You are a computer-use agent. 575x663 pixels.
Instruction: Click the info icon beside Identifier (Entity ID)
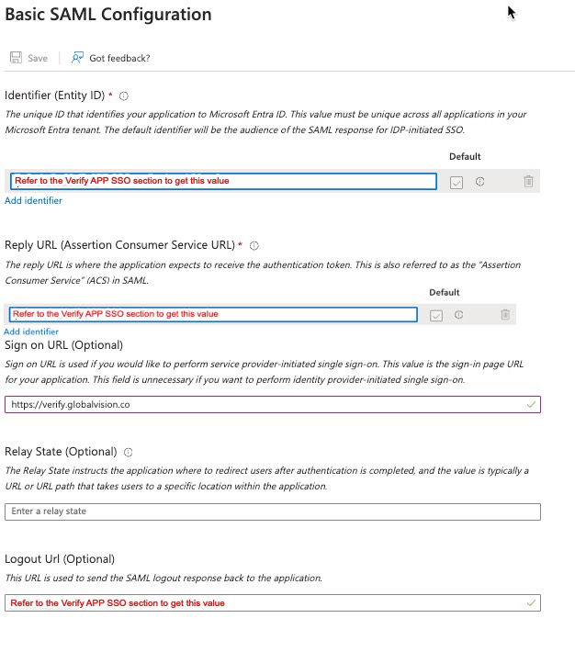point(124,96)
